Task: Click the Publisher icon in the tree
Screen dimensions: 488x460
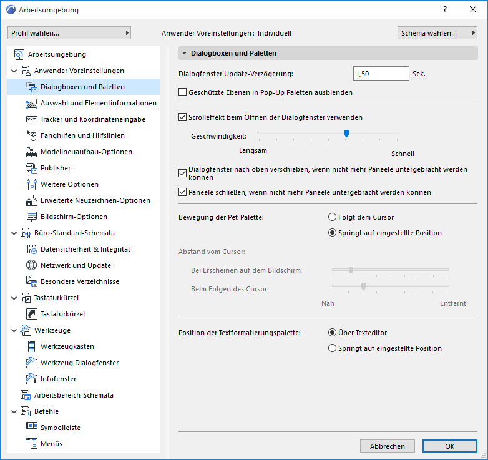Action: coord(32,168)
